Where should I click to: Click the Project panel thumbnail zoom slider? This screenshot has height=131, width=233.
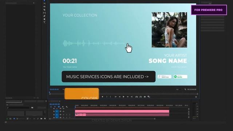pyautogui.click(x=21, y=119)
